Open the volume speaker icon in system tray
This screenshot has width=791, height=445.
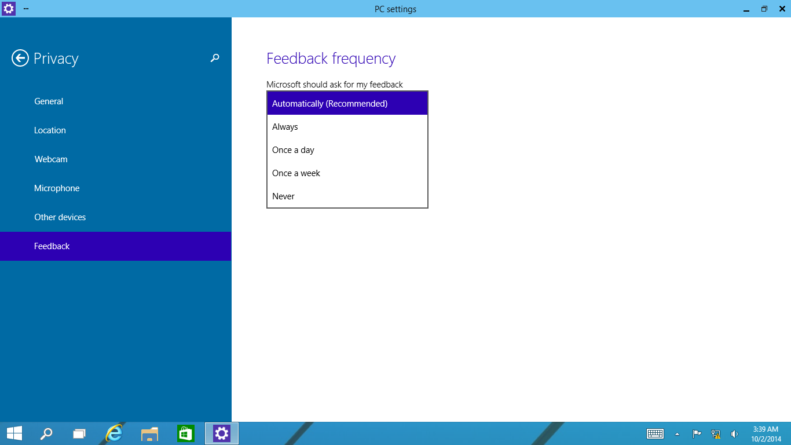[x=734, y=433]
